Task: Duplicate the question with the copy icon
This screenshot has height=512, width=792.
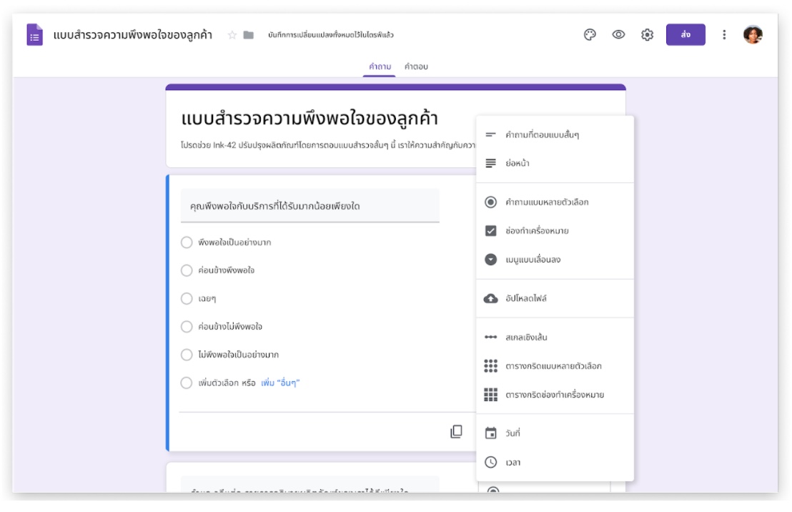Action: [456, 431]
